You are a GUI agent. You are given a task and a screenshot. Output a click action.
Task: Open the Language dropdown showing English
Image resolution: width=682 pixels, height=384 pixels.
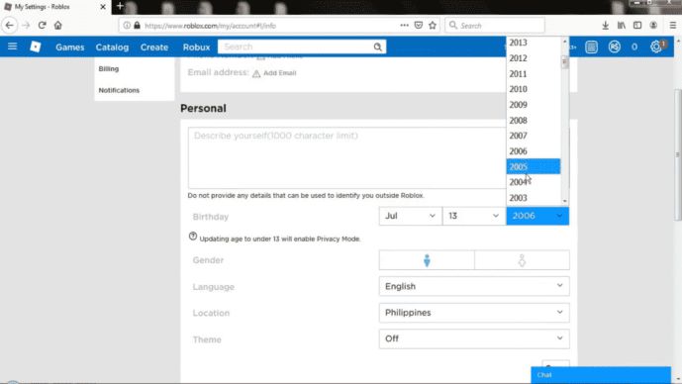click(x=474, y=286)
